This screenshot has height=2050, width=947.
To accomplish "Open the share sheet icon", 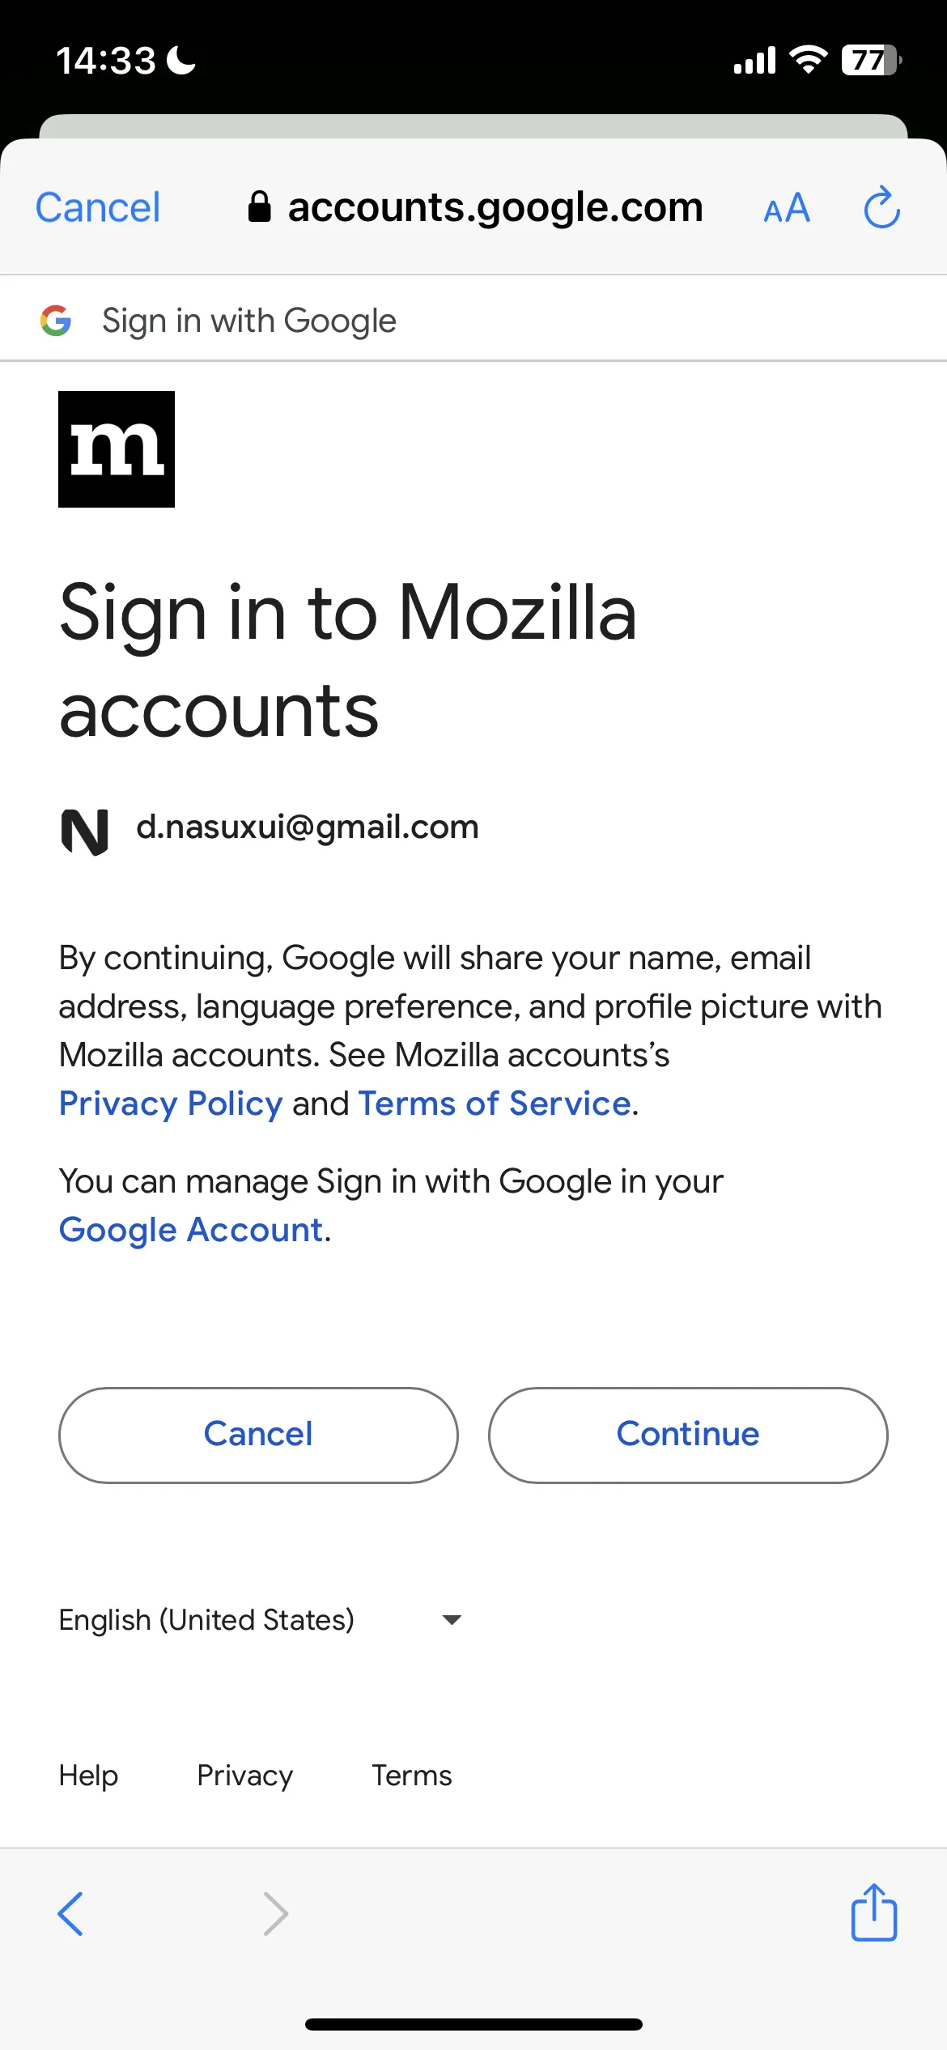I will (874, 1912).
